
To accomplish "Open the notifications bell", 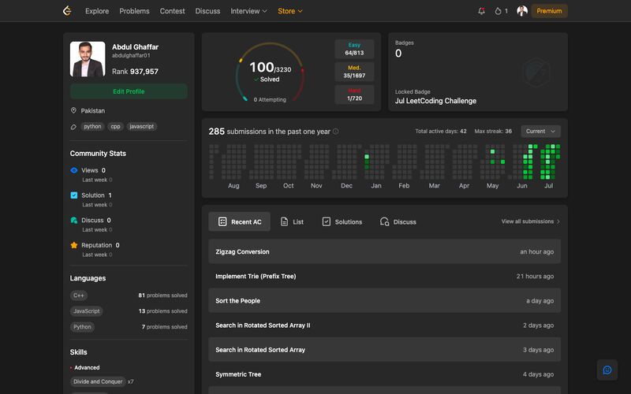I will [x=481, y=11].
